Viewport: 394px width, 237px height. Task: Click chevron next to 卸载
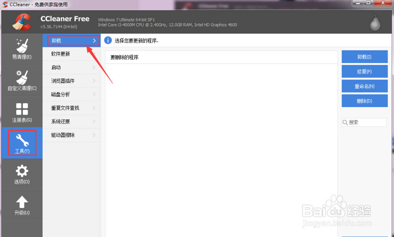point(94,41)
